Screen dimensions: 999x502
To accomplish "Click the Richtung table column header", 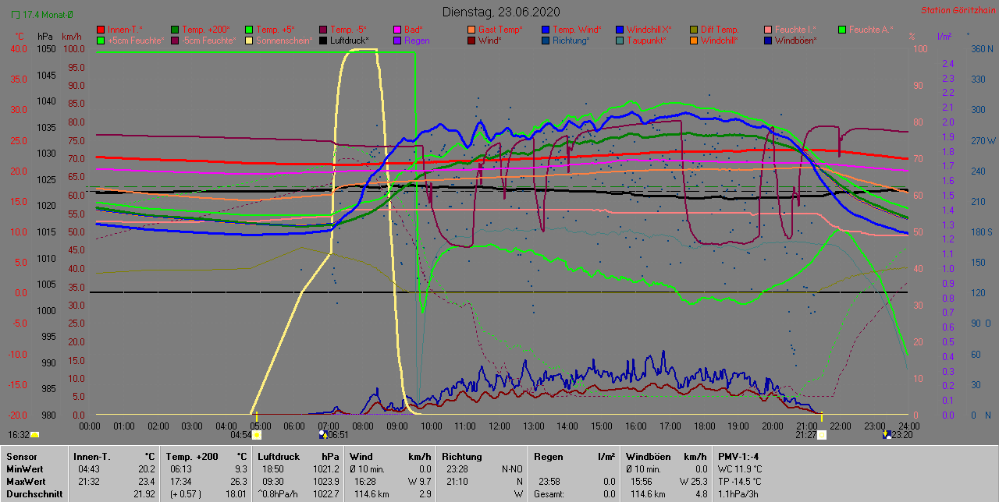I will [461, 457].
